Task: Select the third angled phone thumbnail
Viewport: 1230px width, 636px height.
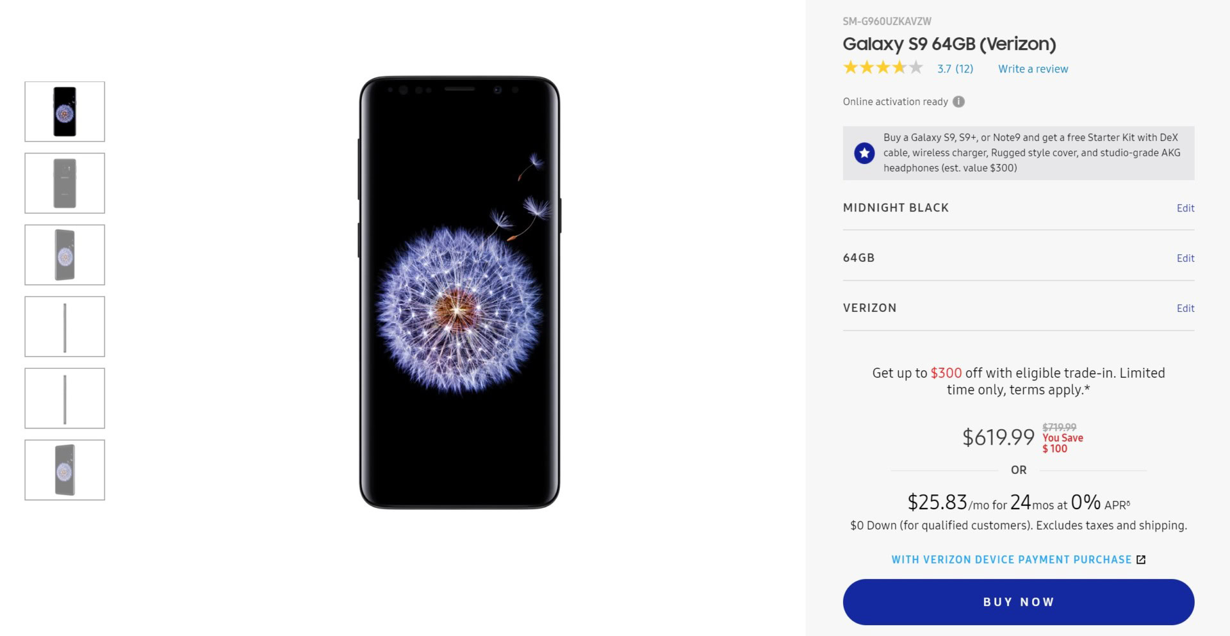Action: (65, 255)
